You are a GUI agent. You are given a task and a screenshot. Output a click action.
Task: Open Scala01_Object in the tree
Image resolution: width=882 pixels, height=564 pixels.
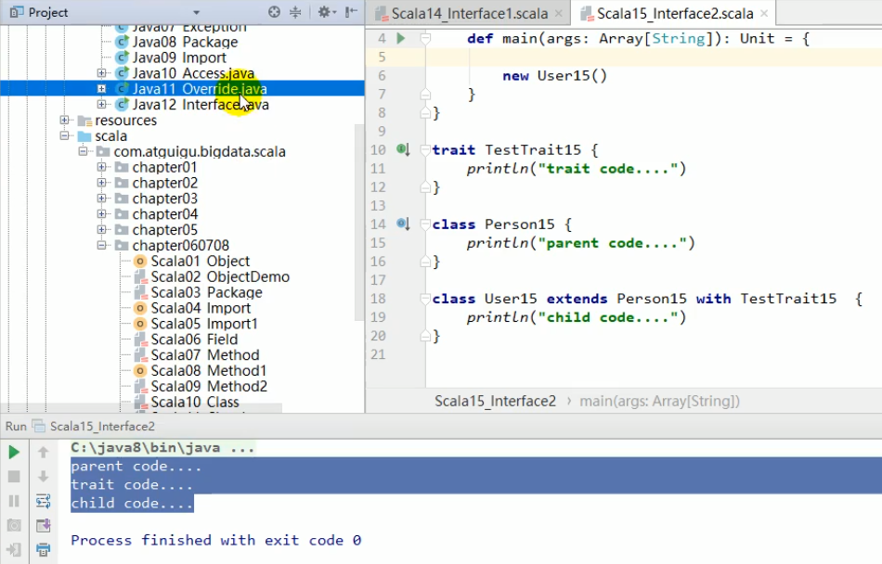pyautogui.click(x=200, y=262)
